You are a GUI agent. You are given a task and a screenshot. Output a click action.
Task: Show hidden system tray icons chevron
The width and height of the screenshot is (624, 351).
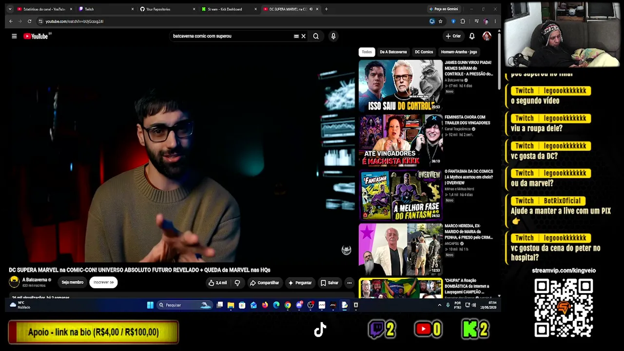pos(439,305)
